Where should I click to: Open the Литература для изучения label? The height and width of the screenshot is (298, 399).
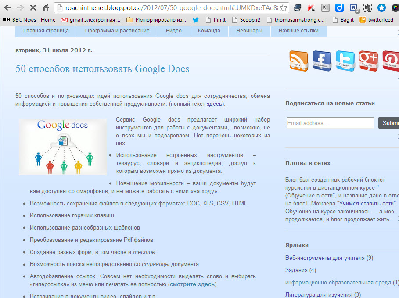pyautogui.click(x=319, y=294)
